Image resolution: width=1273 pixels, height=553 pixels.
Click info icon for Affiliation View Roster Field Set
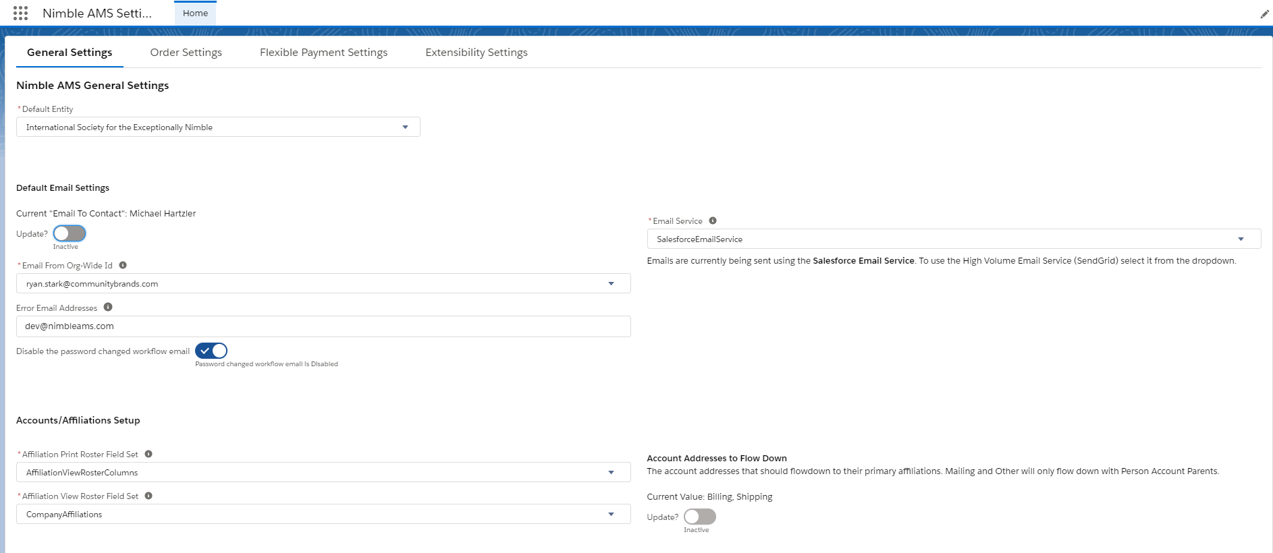pos(148,496)
